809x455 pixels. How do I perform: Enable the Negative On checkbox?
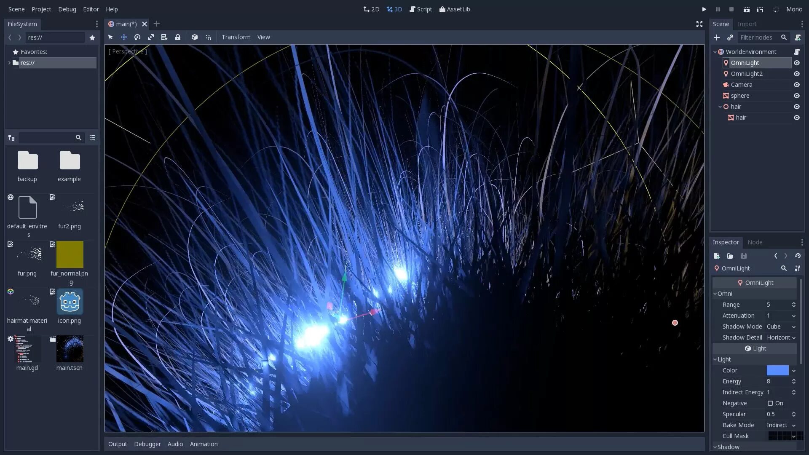[770, 403]
